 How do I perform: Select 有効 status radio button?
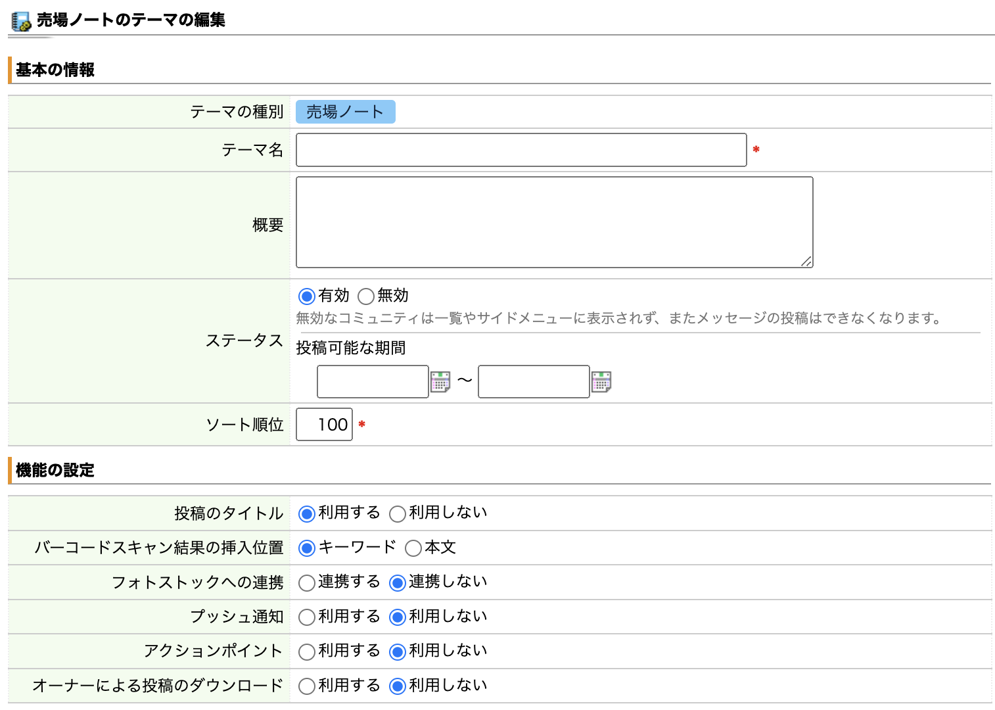pos(307,296)
